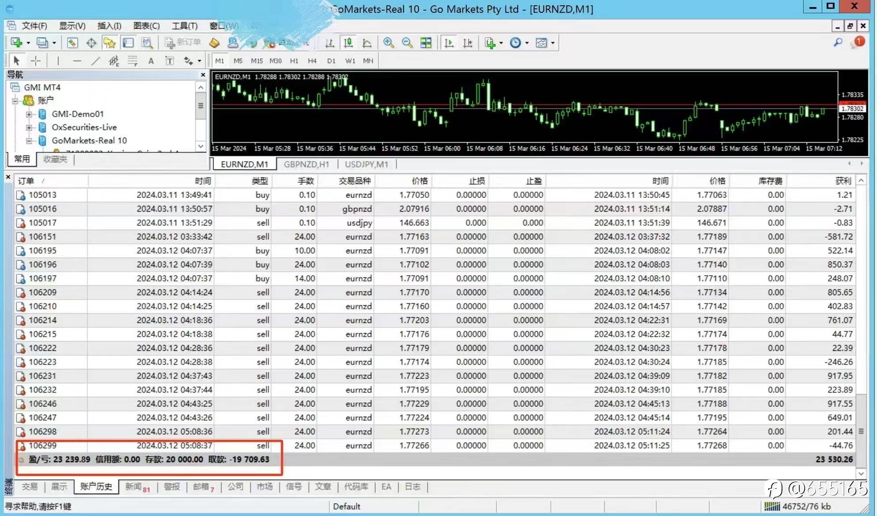Click the Zoom Out magnifier icon
Viewport: 877px width, 516px height.
[x=407, y=43]
